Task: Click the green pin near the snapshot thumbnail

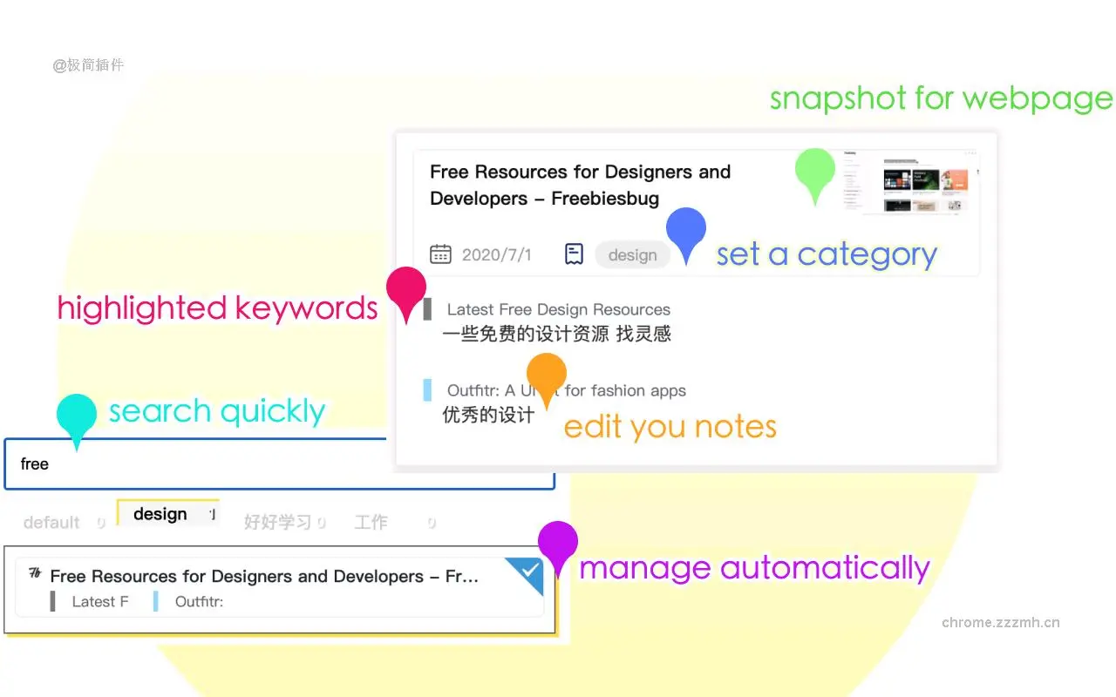Action: tap(815, 172)
